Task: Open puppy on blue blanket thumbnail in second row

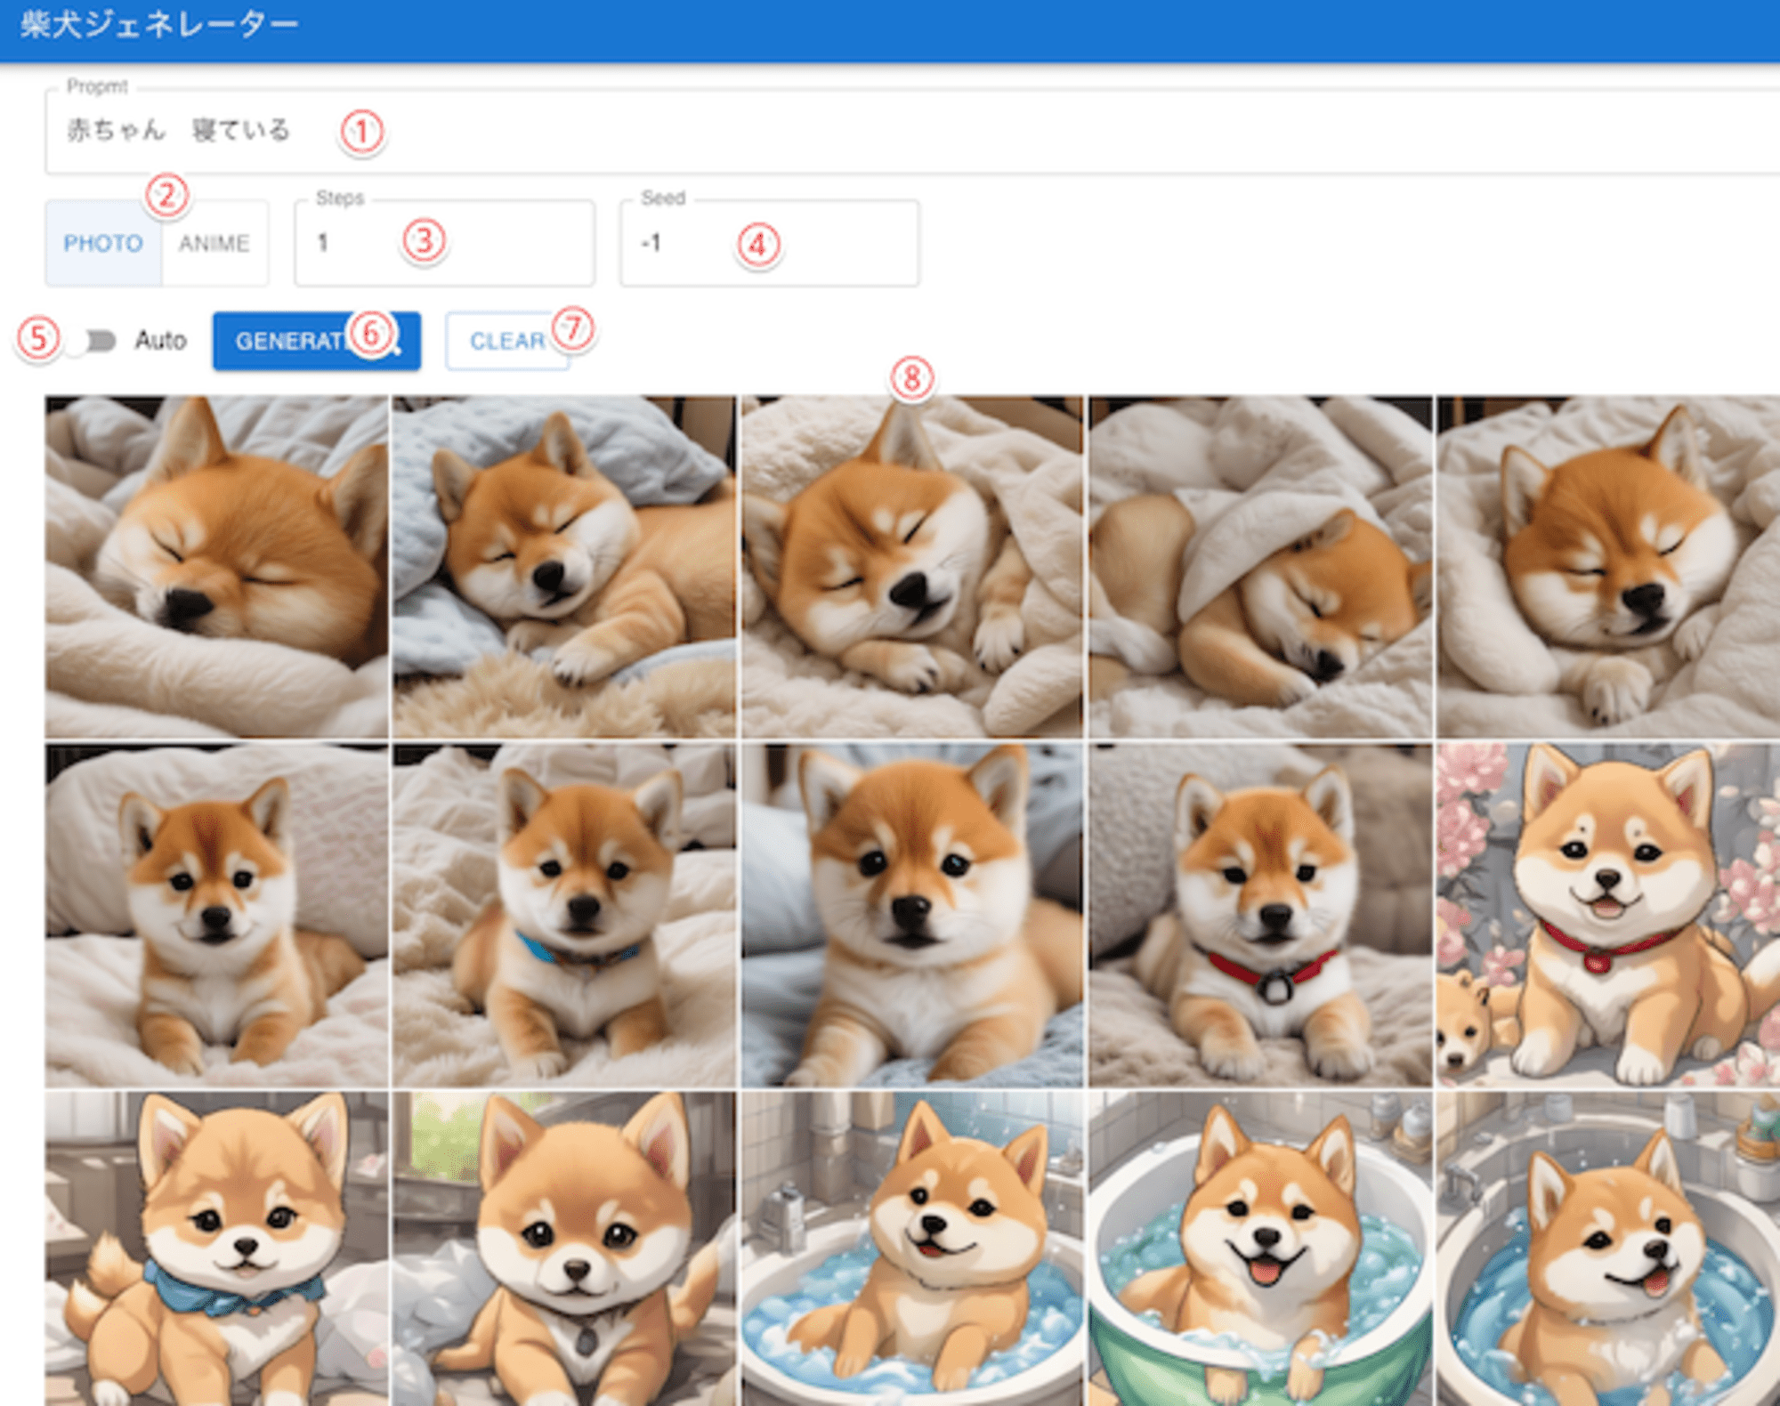Action: coord(912,915)
